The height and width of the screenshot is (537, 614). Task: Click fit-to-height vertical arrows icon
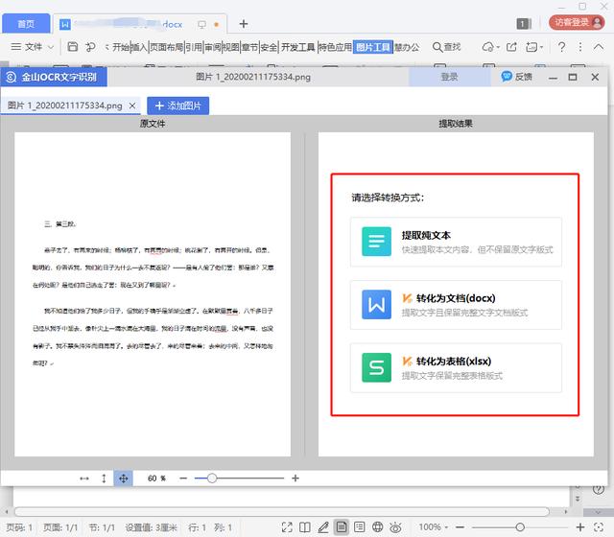coord(104,479)
